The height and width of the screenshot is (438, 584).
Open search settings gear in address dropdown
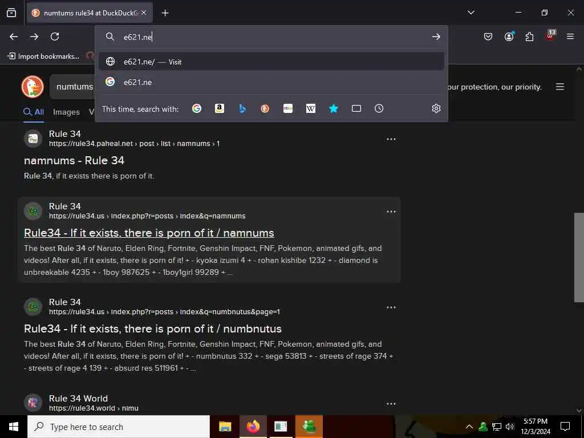(436, 108)
